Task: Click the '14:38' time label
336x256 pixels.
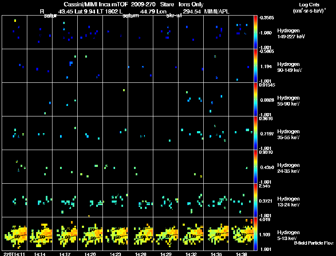Action: (241, 254)
